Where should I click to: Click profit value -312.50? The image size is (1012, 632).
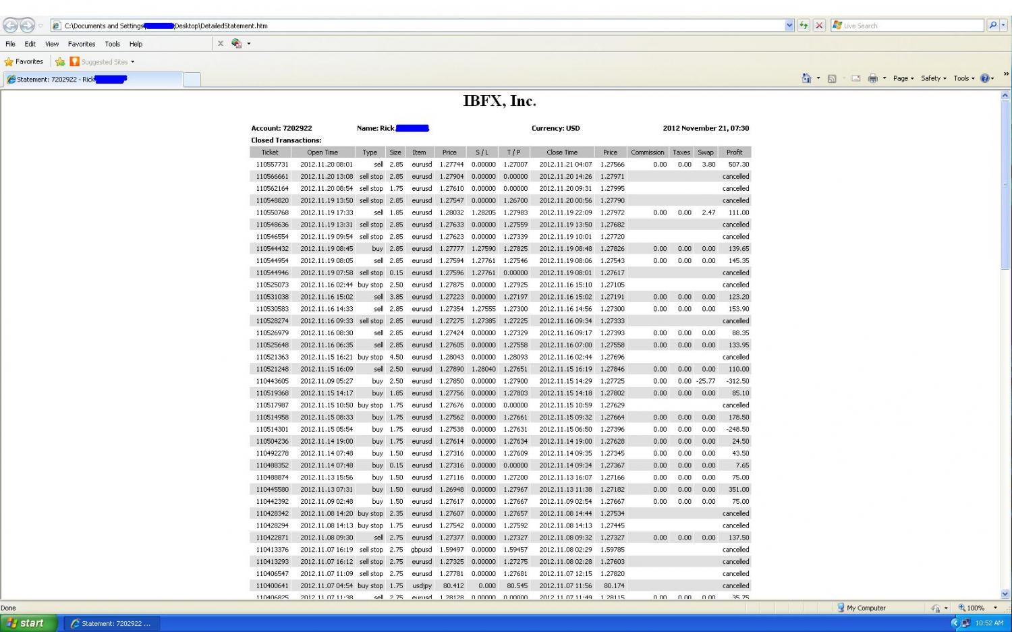pyautogui.click(x=737, y=381)
